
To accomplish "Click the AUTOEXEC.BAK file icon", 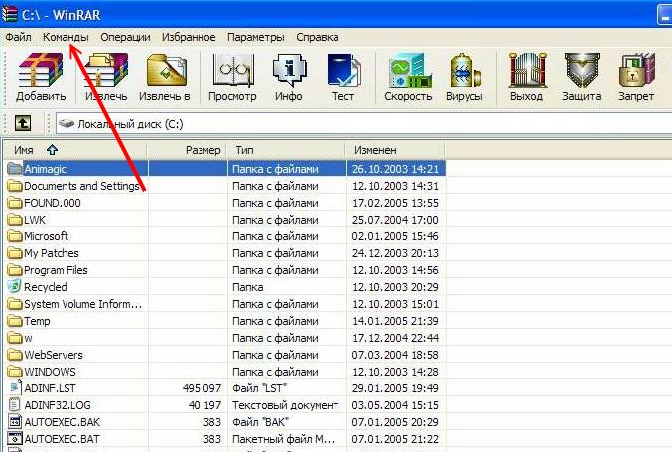I will pyautogui.click(x=15, y=422).
